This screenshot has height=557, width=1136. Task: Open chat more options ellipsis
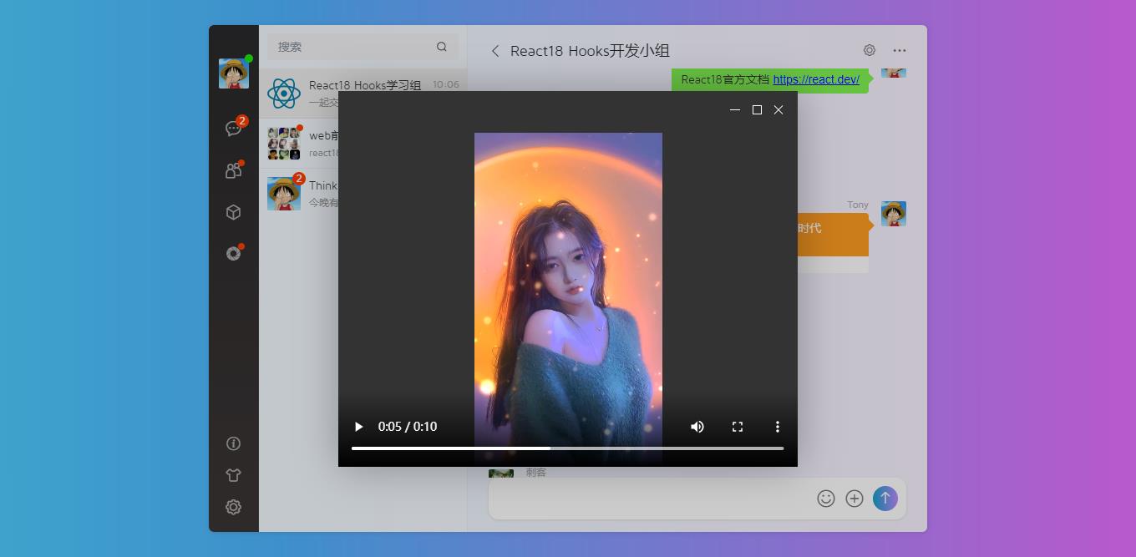click(x=899, y=51)
